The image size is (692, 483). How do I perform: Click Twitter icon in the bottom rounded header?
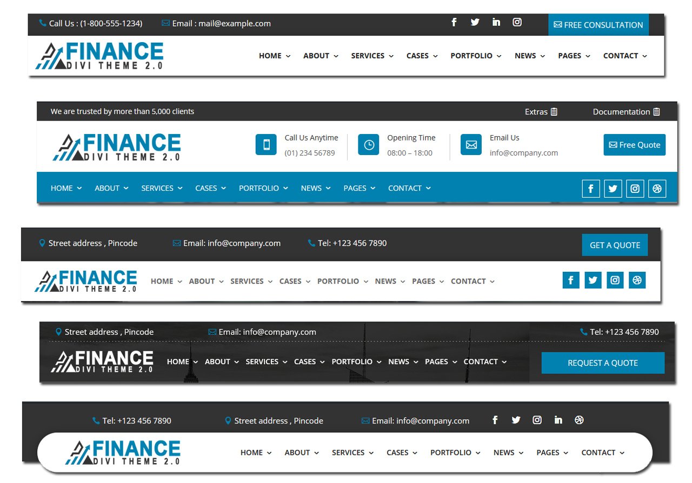516,420
